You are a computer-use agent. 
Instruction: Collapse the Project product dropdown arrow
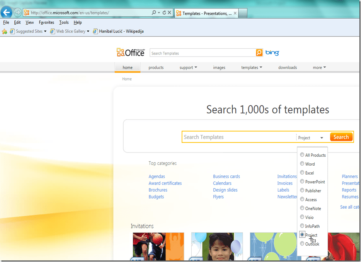[x=322, y=138]
